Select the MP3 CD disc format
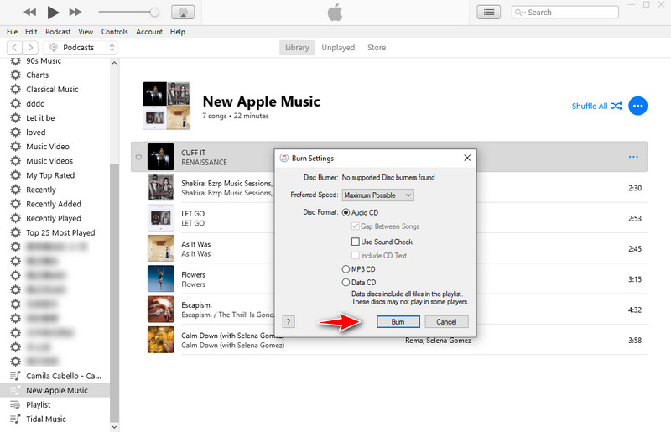The width and height of the screenshot is (671, 432). tap(346, 269)
